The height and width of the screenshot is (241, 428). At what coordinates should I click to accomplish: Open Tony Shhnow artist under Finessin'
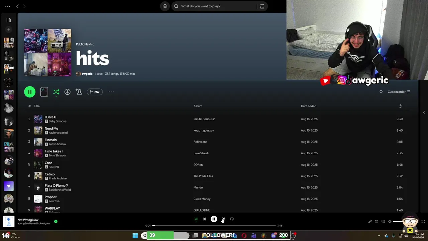point(58,144)
